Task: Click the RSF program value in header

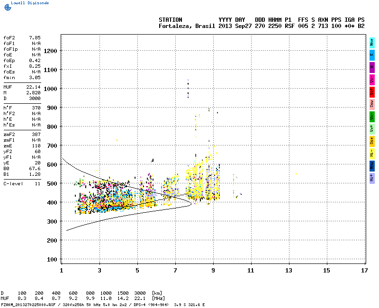Action: click(x=289, y=26)
